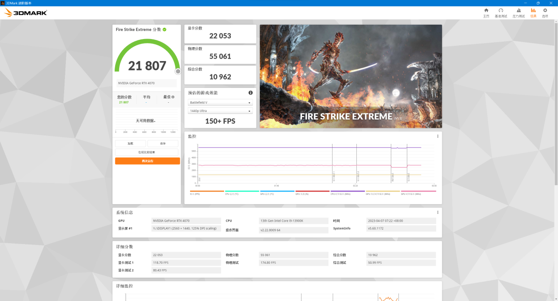Open the Battlefield V game dropdown
558x301 pixels.
220,103
